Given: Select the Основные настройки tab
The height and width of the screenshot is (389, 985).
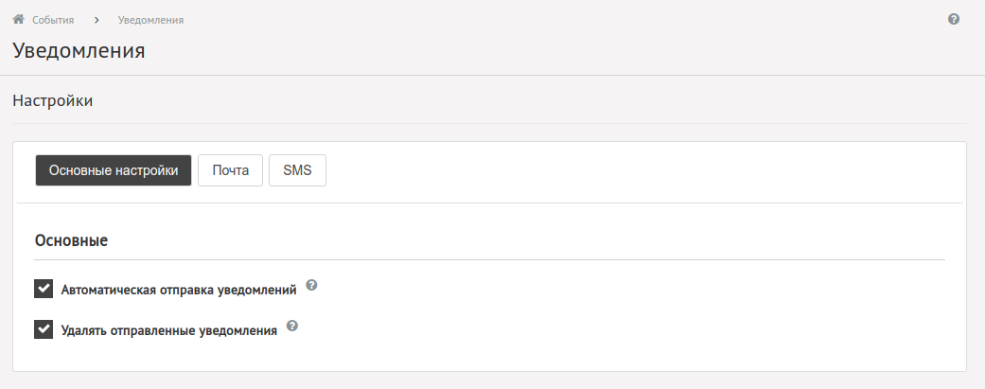Looking at the screenshot, I should 114,170.
